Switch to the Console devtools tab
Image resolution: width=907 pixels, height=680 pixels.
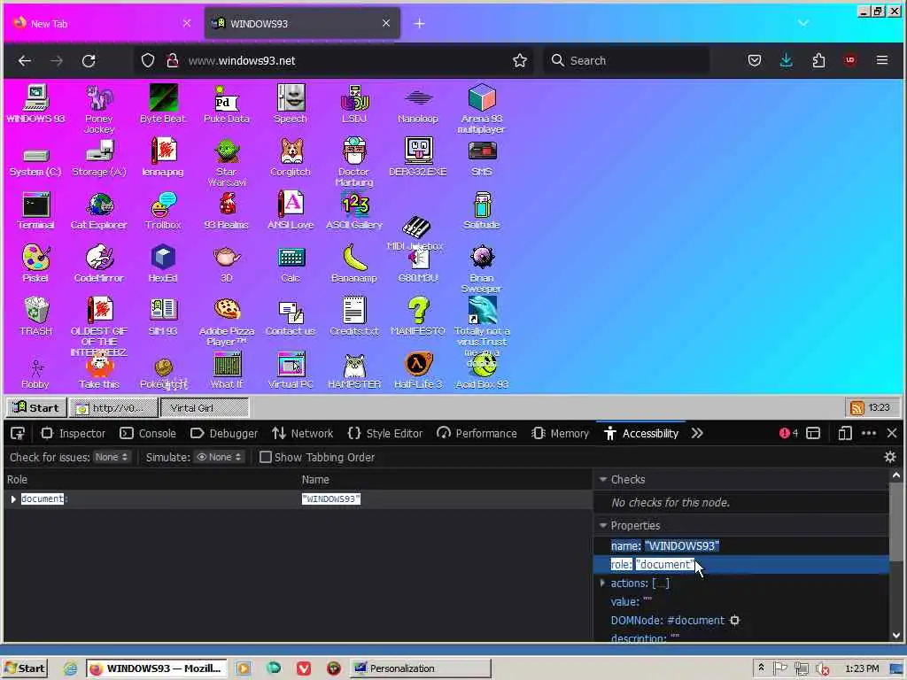click(x=148, y=433)
